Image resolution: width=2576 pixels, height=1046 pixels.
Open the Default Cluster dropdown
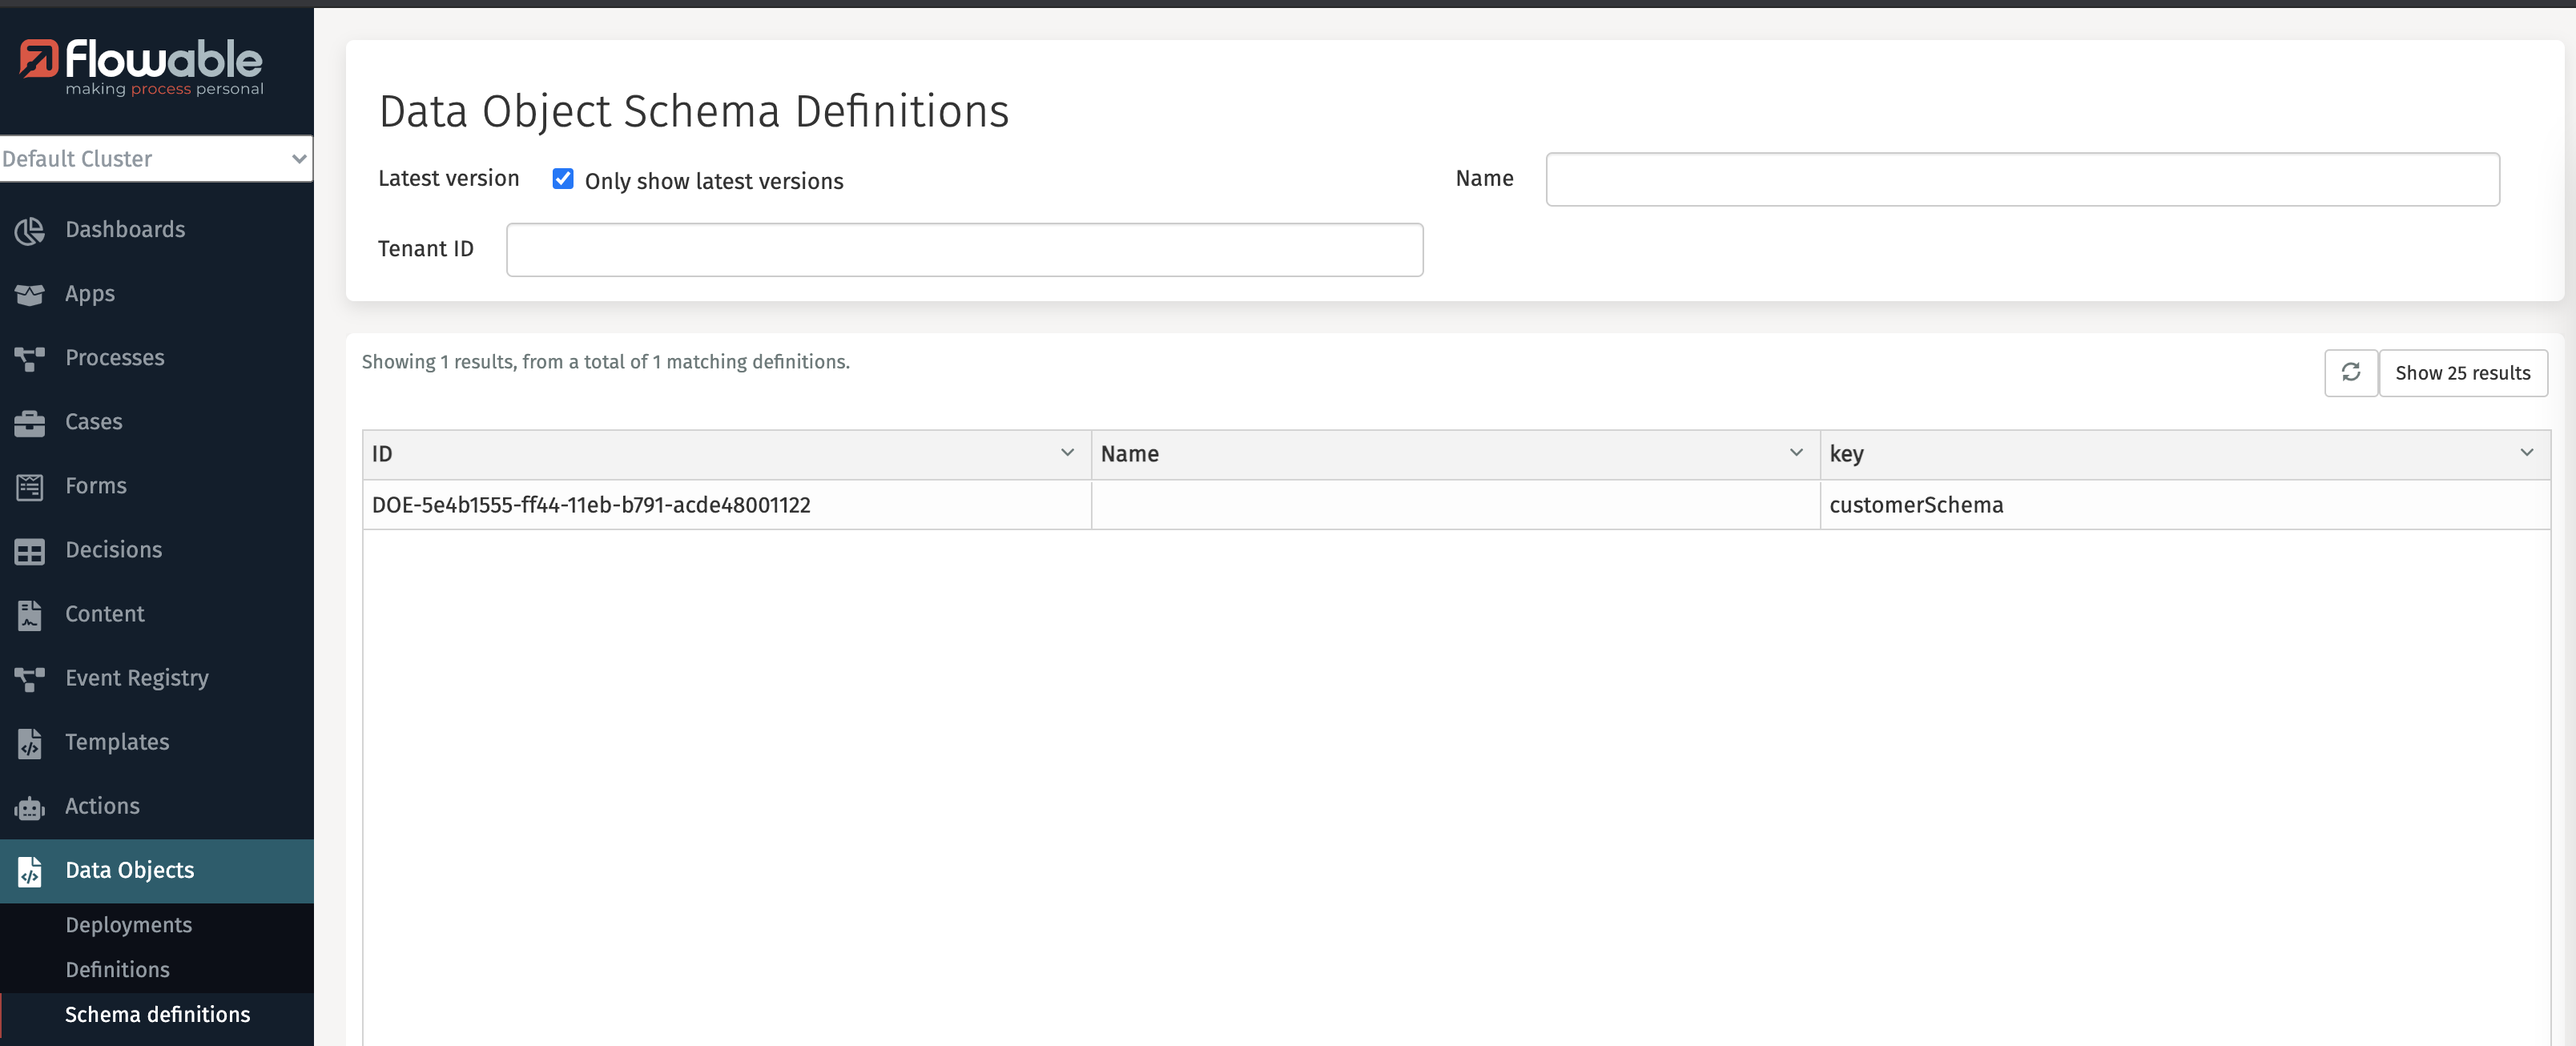156,159
